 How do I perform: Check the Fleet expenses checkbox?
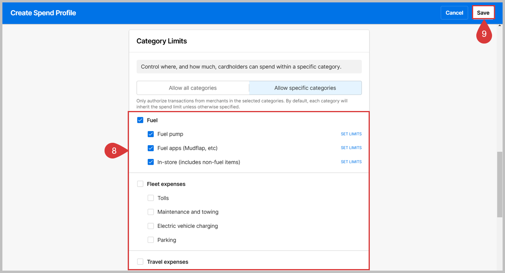tap(140, 184)
